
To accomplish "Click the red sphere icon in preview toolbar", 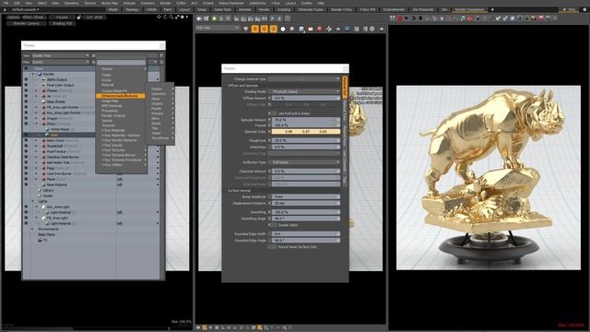I will pos(320,29).
